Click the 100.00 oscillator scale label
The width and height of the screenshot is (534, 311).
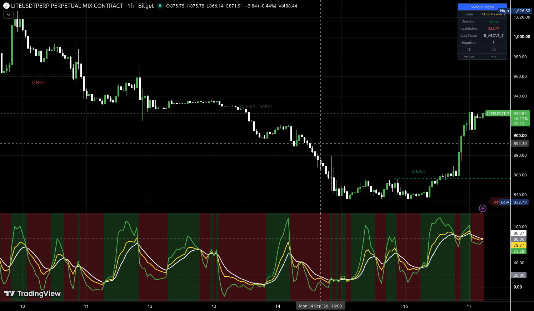(520, 227)
